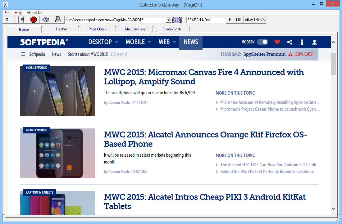Image resolution: width=342 pixels, height=224 pixels.
Task: Click the News breadcrumb link
Action: (x=56, y=54)
